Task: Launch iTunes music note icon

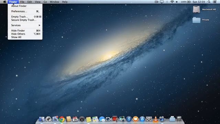Action: [129, 119]
